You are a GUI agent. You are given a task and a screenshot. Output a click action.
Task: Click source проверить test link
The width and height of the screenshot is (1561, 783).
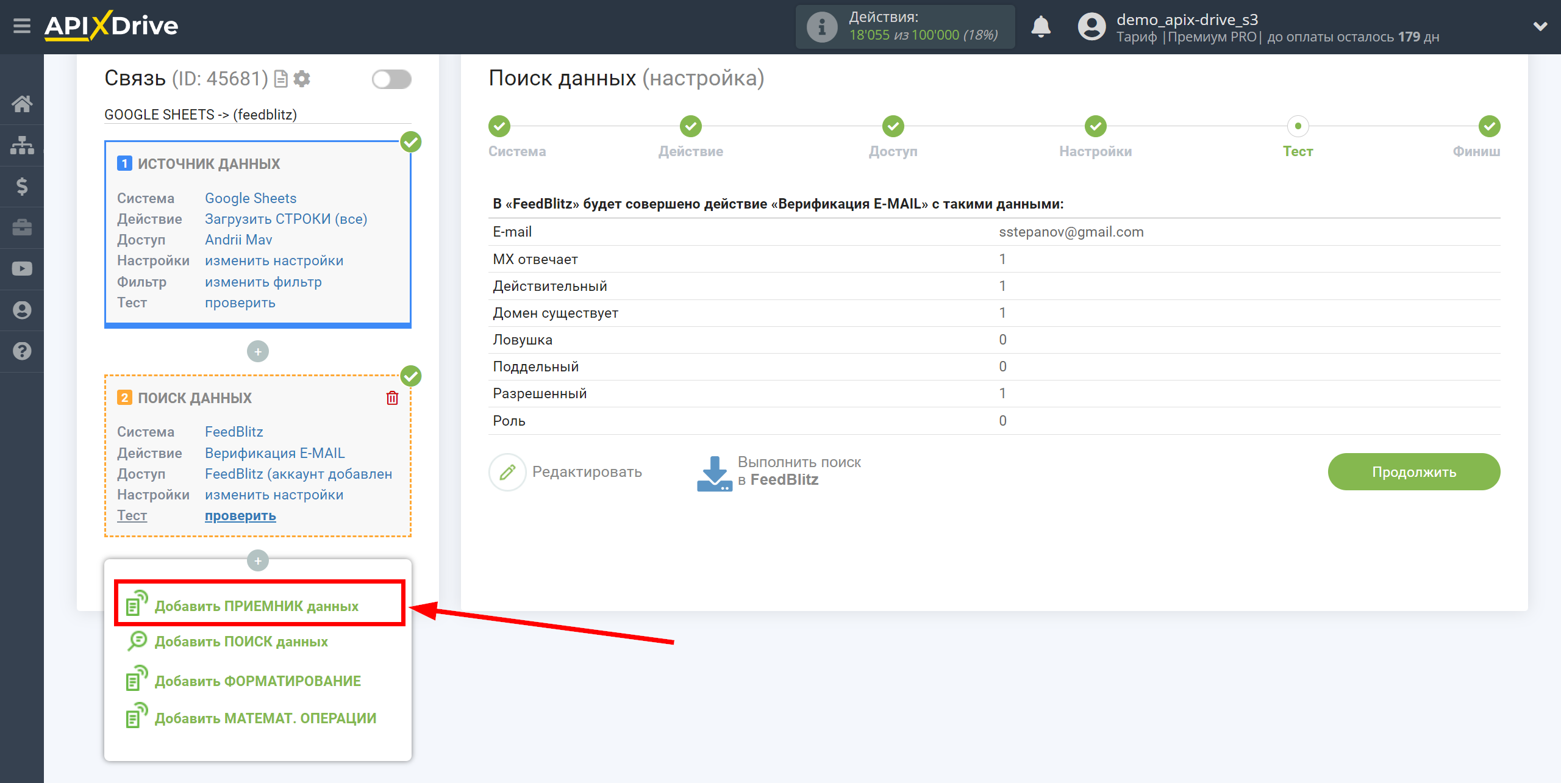240,302
